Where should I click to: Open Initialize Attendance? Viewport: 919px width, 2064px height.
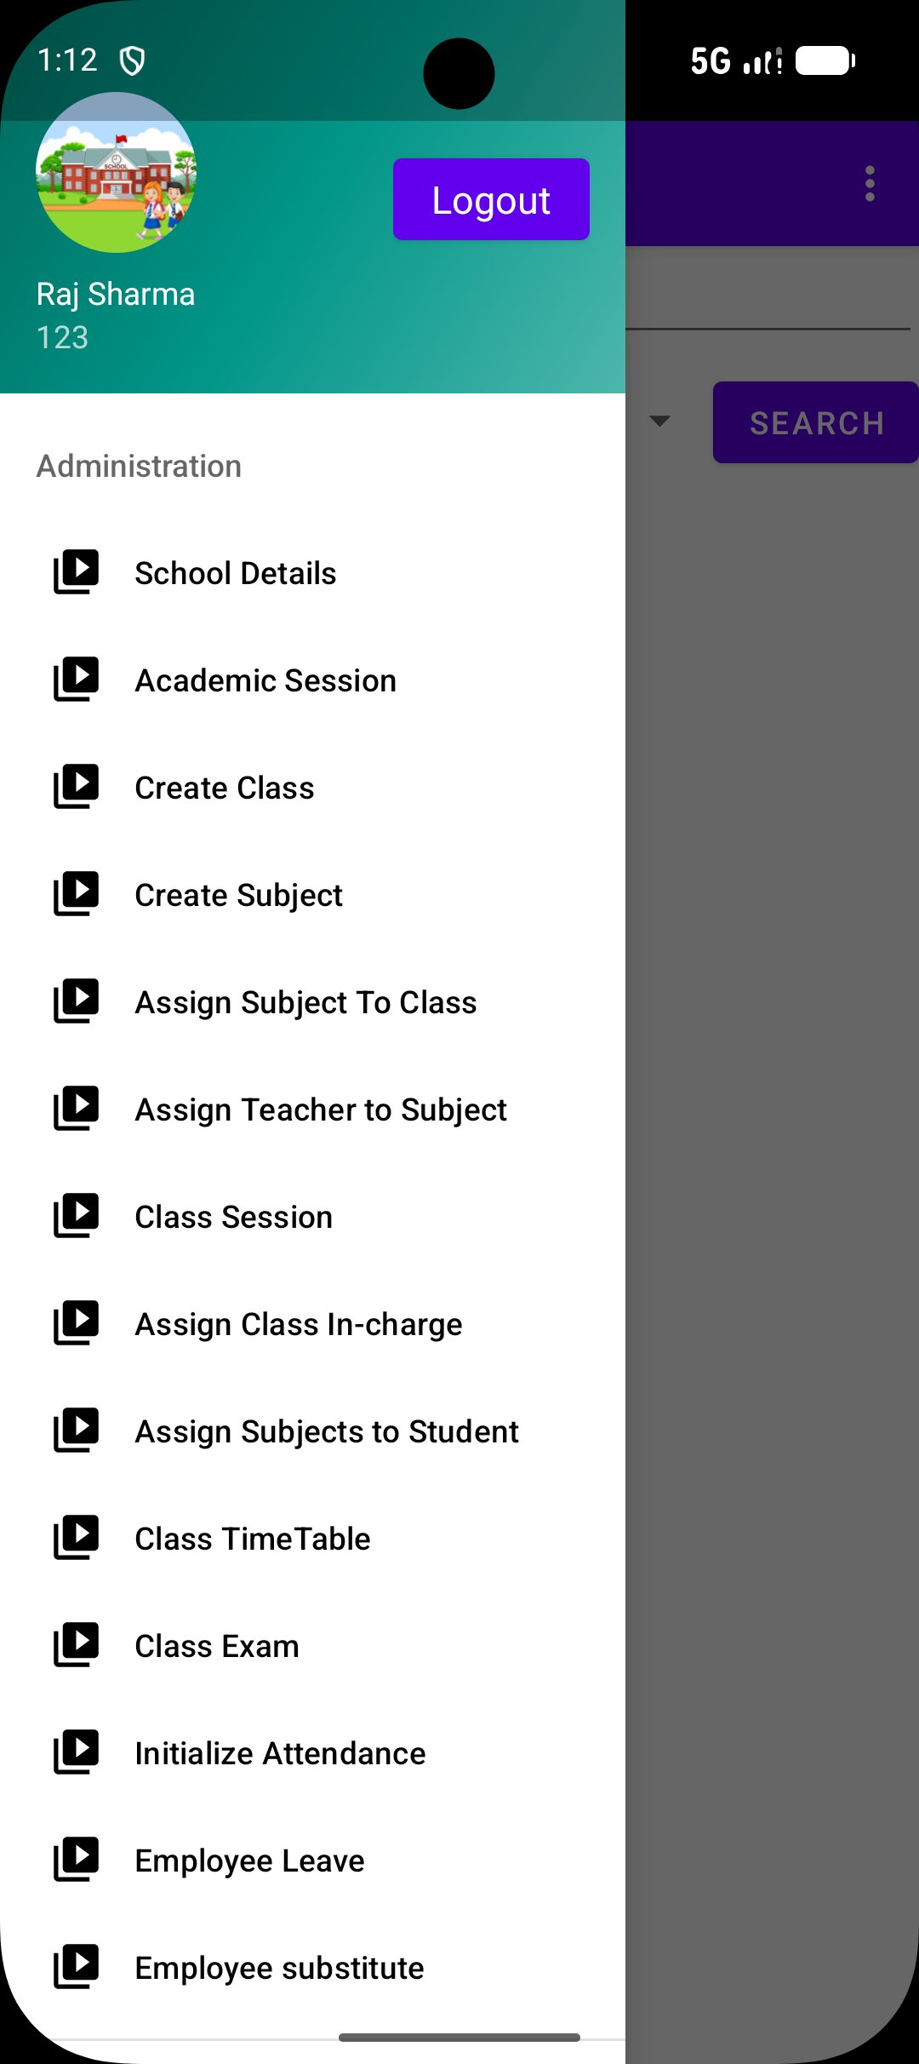[x=280, y=1753]
